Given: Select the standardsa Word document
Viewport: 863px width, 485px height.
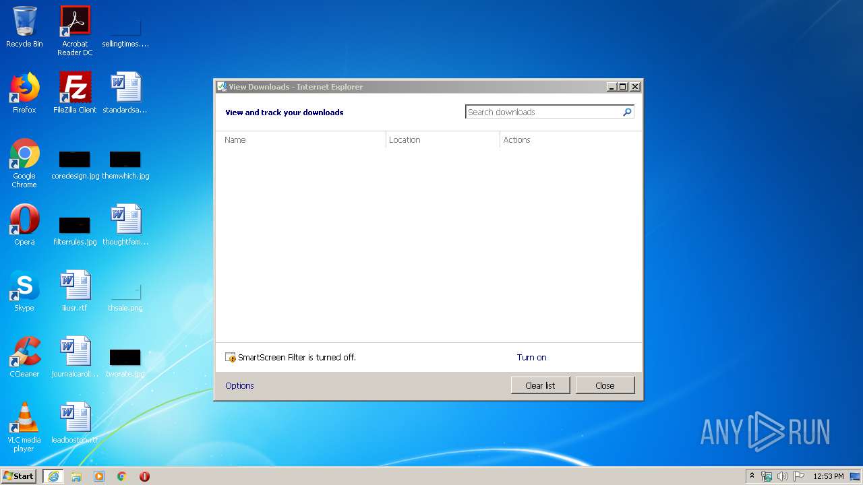Looking at the screenshot, I should point(125,93).
